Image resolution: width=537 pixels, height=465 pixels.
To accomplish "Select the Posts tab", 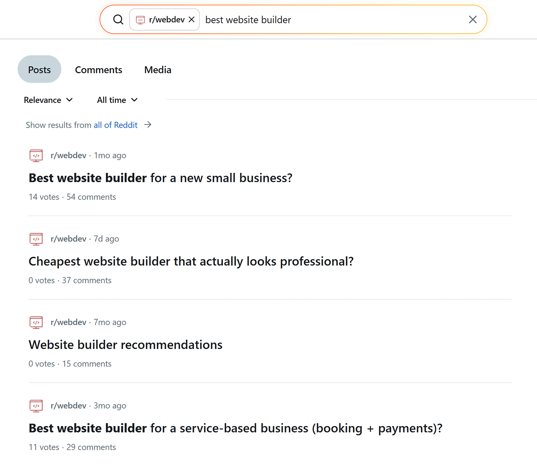I will [39, 70].
